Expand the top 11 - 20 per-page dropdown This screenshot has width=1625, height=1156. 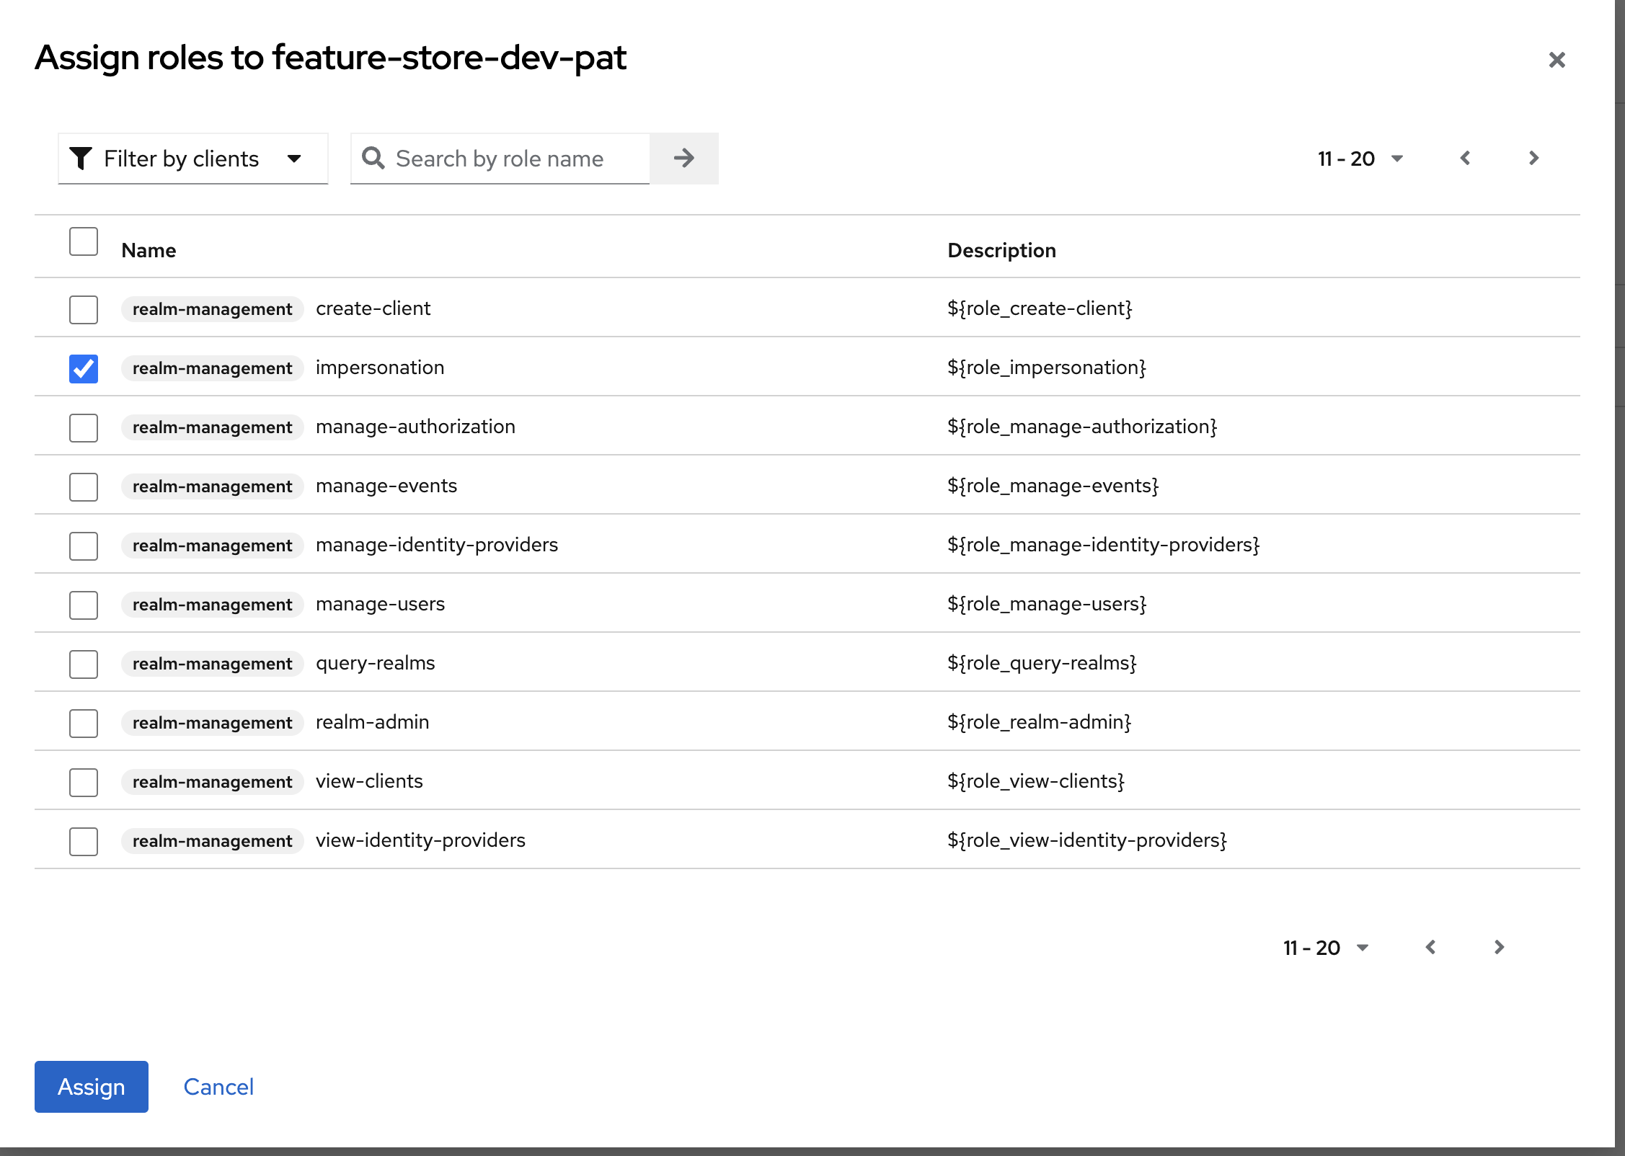(1360, 159)
